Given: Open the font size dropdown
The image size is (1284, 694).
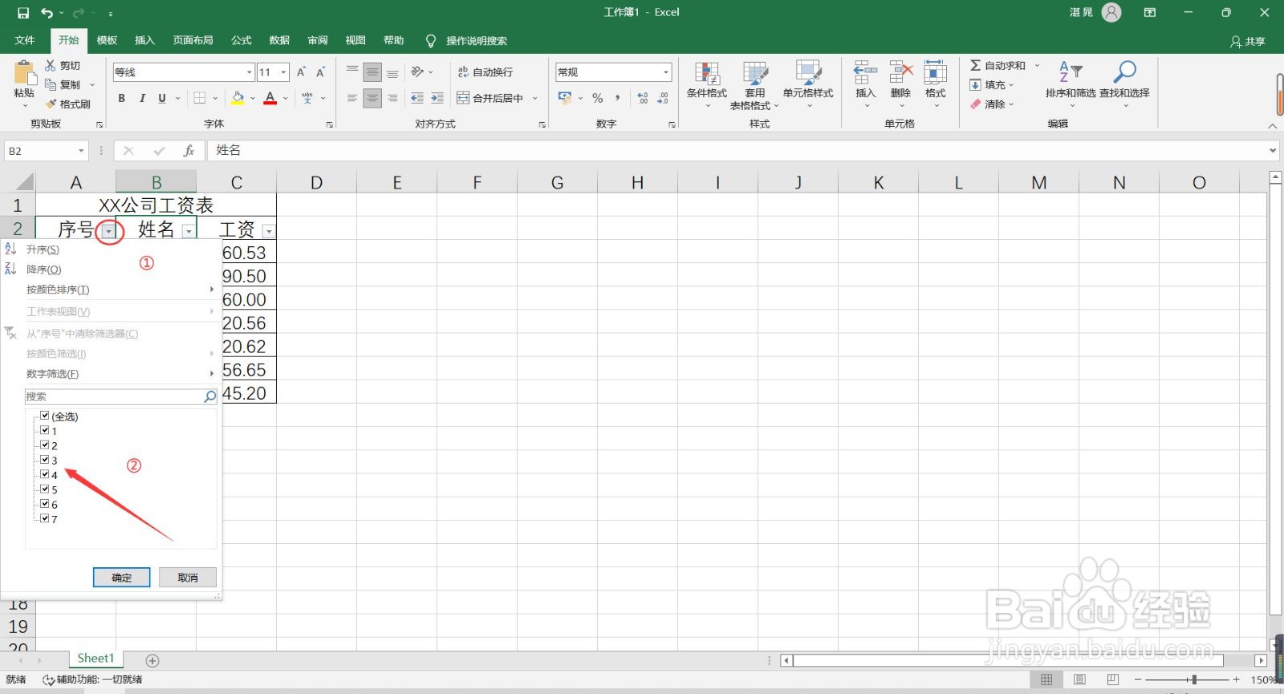Looking at the screenshot, I should pos(284,72).
